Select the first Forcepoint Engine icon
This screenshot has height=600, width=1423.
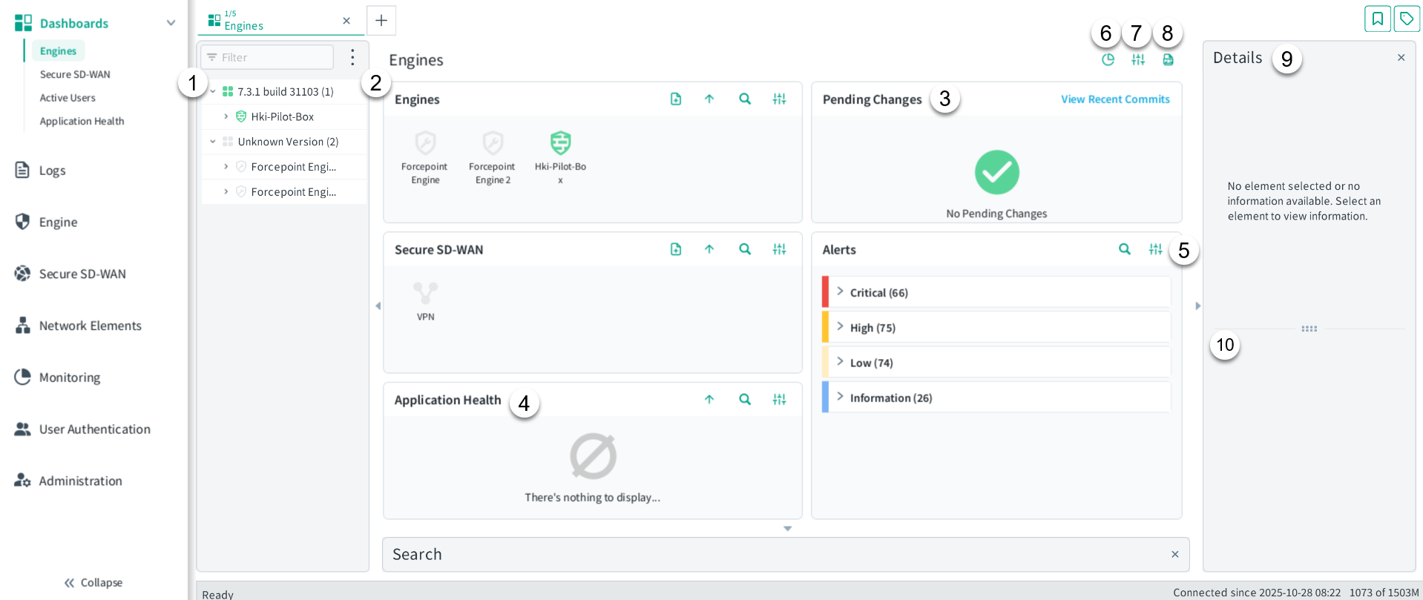pyautogui.click(x=425, y=142)
